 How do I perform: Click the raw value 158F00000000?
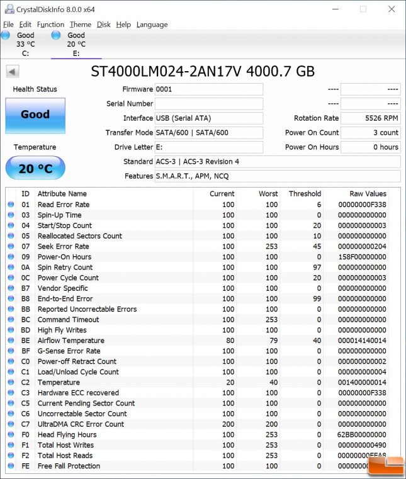(362, 257)
